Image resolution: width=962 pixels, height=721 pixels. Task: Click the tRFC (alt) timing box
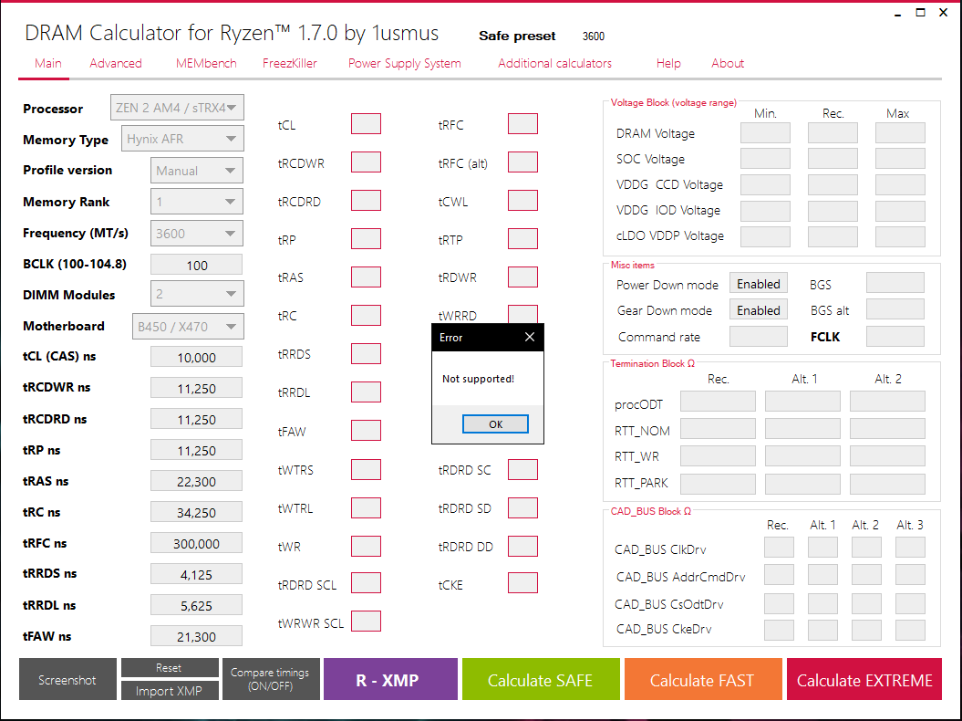(522, 162)
